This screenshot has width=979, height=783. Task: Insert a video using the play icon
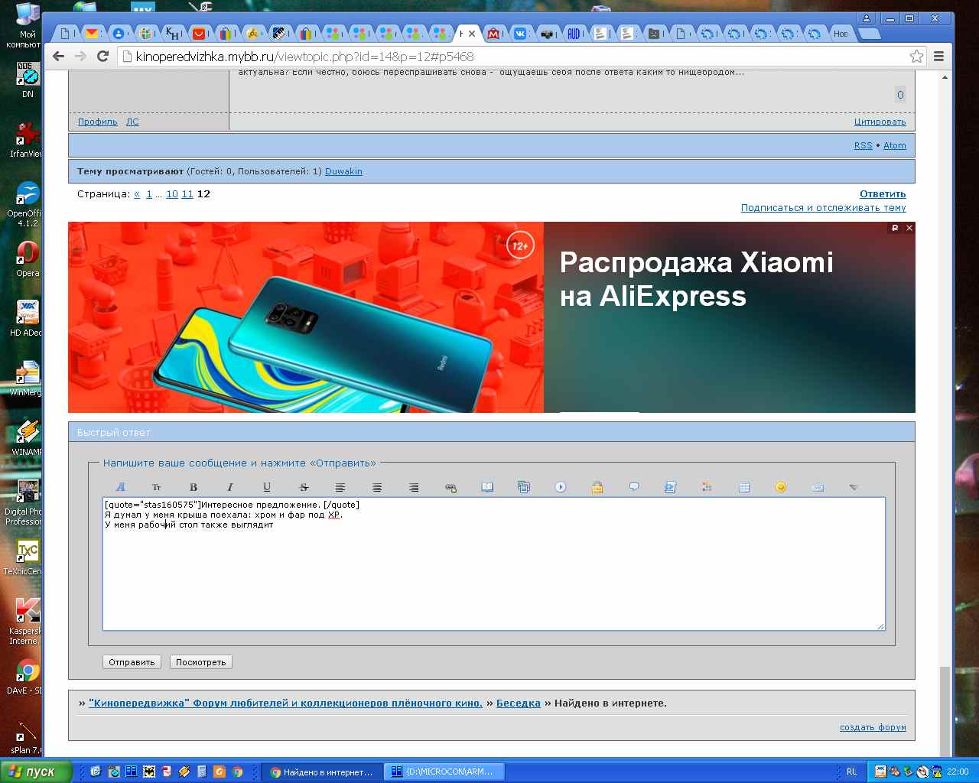pyautogui.click(x=561, y=487)
